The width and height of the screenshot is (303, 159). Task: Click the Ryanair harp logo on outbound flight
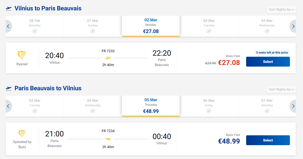22,56
